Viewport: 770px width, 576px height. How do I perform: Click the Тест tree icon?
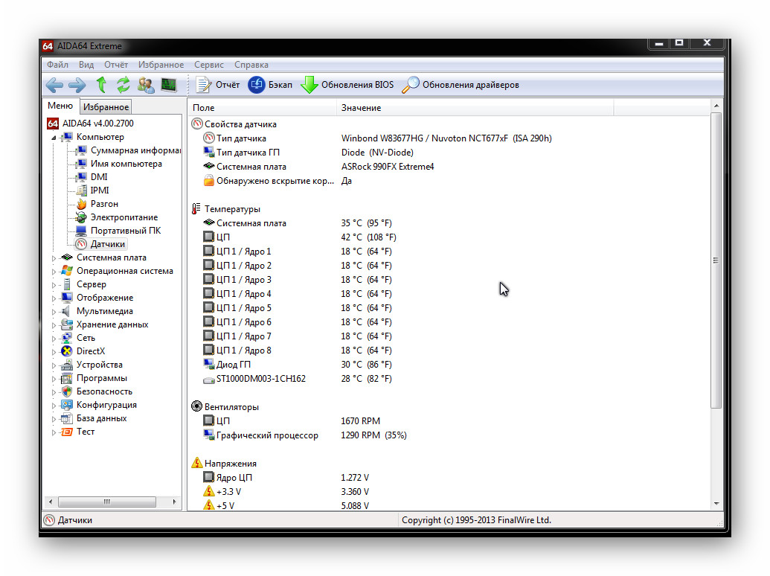pos(67,432)
